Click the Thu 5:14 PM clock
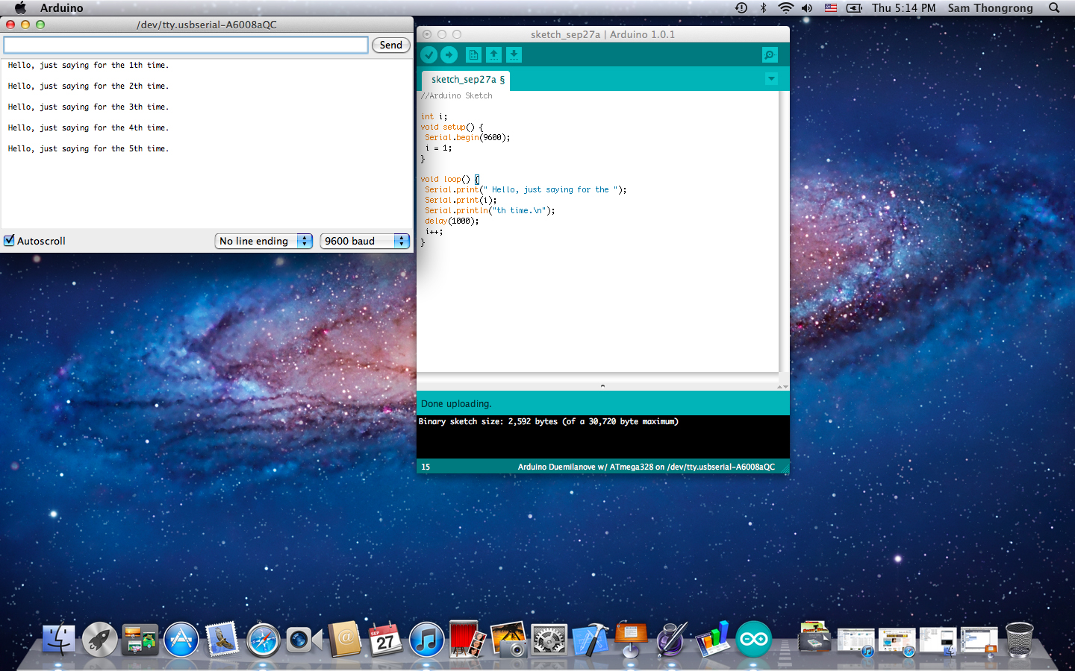This screenshot has height=671, width=1075. 903,8
